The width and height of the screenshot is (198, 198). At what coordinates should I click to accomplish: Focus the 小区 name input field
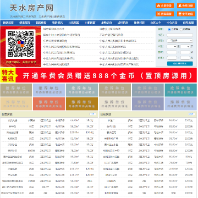pos(180,35)
